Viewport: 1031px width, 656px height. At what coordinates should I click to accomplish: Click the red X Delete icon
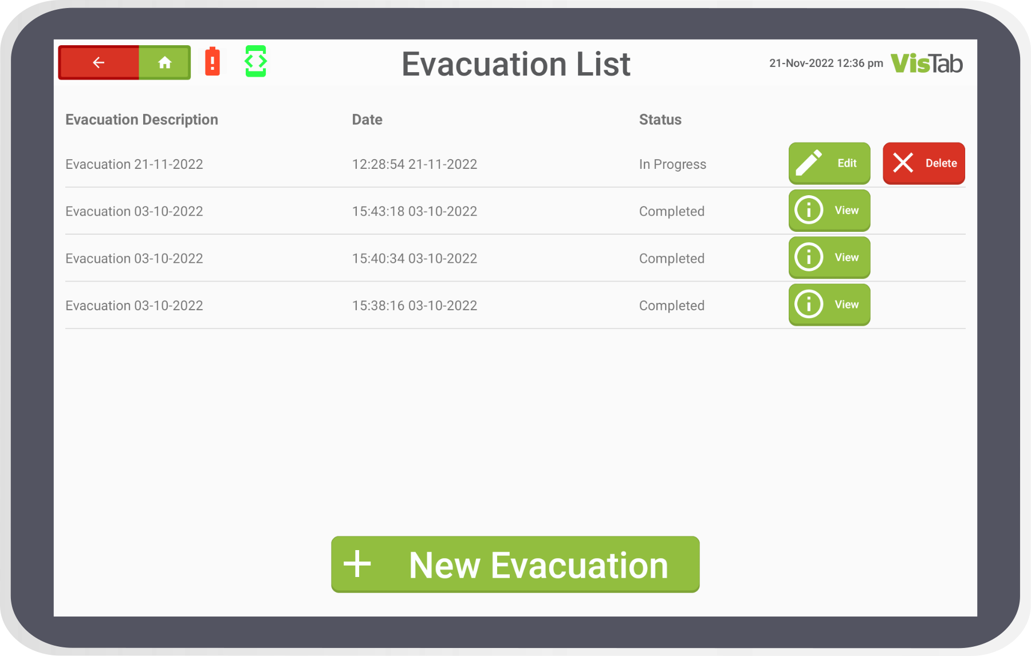[903, 163]
